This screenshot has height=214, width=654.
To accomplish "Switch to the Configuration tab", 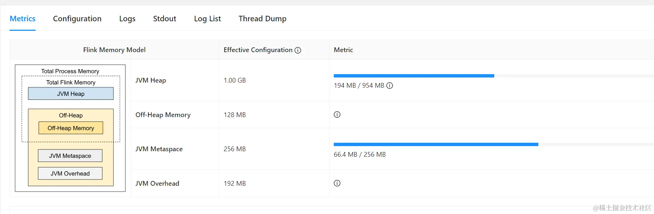I will point(77,19).
